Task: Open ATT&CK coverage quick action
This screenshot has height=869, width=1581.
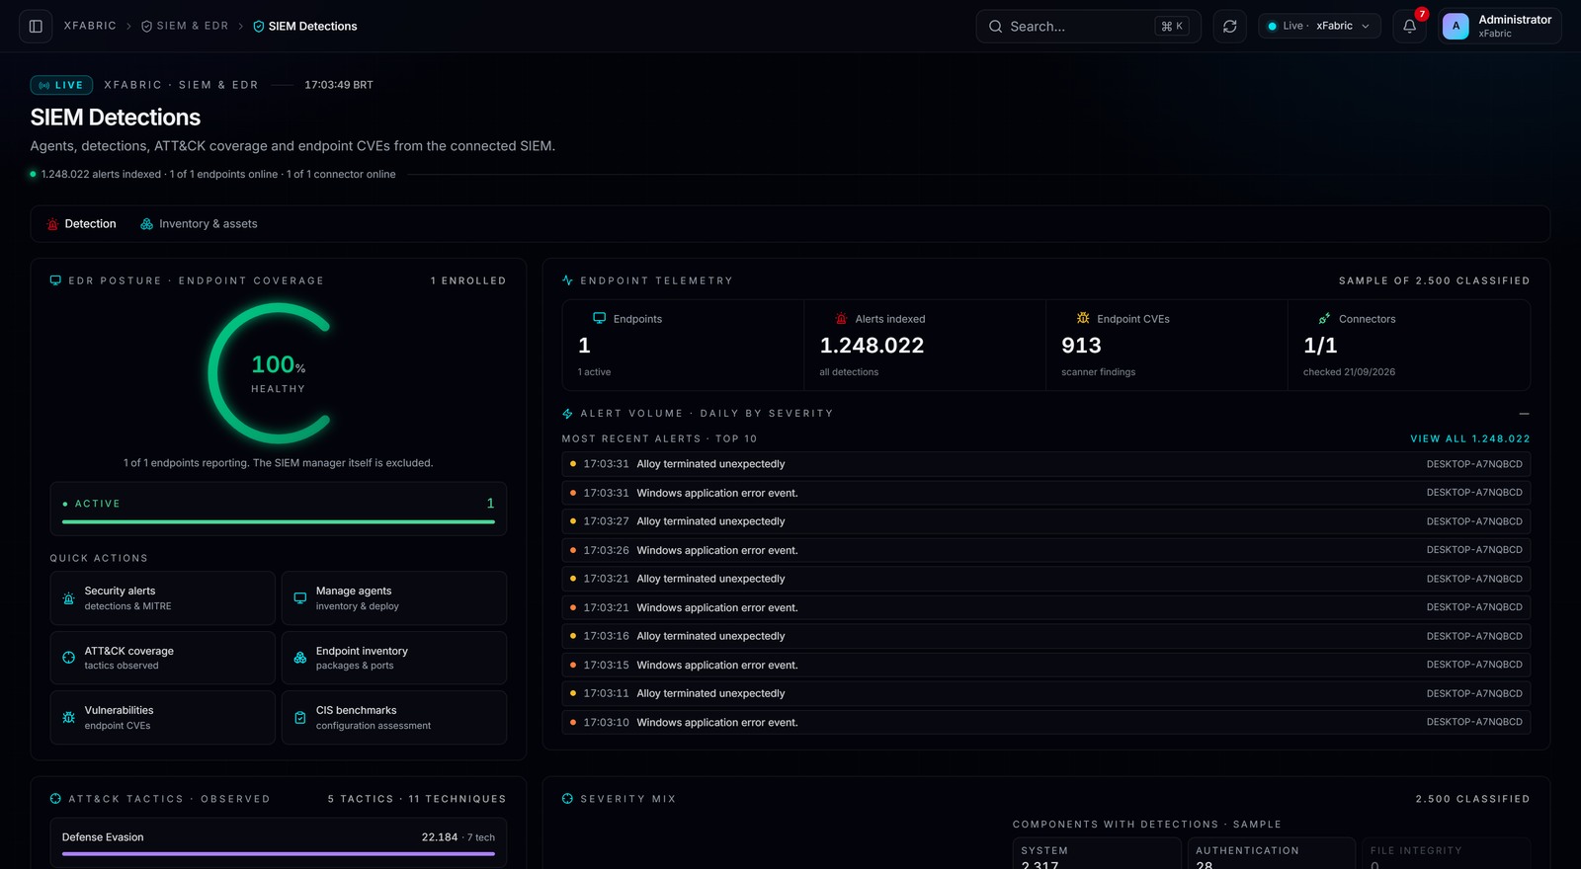Action: coord(162,658)
